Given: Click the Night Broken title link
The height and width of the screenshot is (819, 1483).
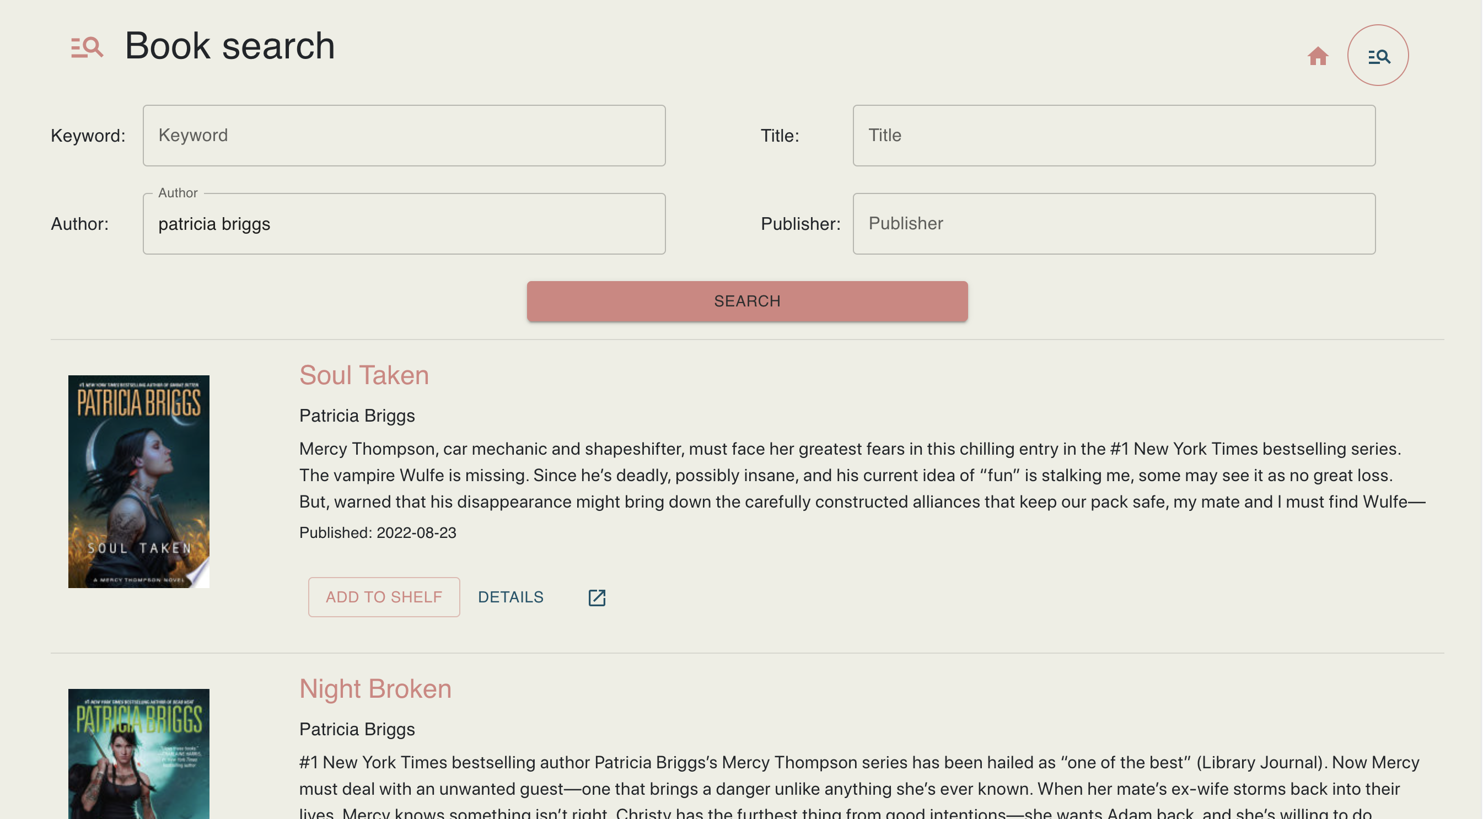Looking at the screenshot, I should point(375,688).
